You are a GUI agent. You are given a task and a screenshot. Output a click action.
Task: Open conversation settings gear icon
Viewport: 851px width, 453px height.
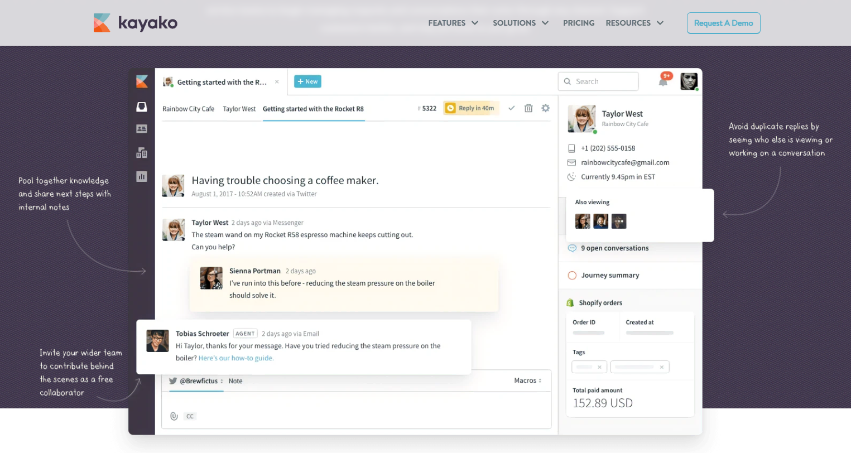[x=546, y=108]
